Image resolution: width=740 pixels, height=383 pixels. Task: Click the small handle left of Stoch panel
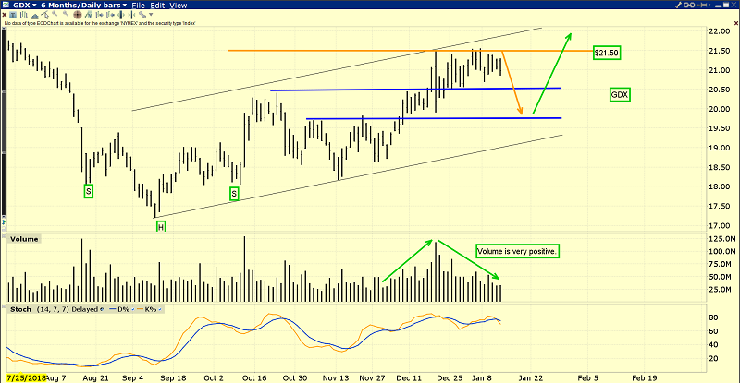tap(4, 306)
